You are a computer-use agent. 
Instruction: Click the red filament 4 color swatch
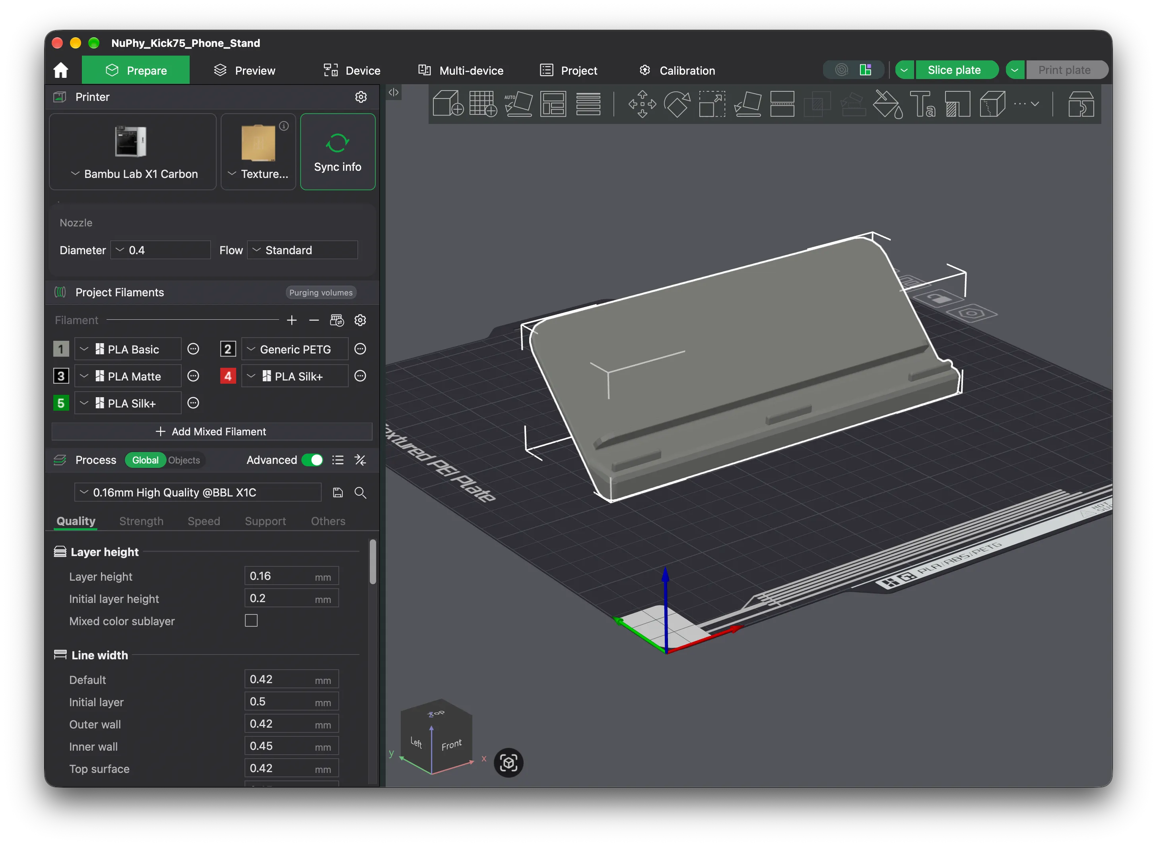(x=227, y=376)
